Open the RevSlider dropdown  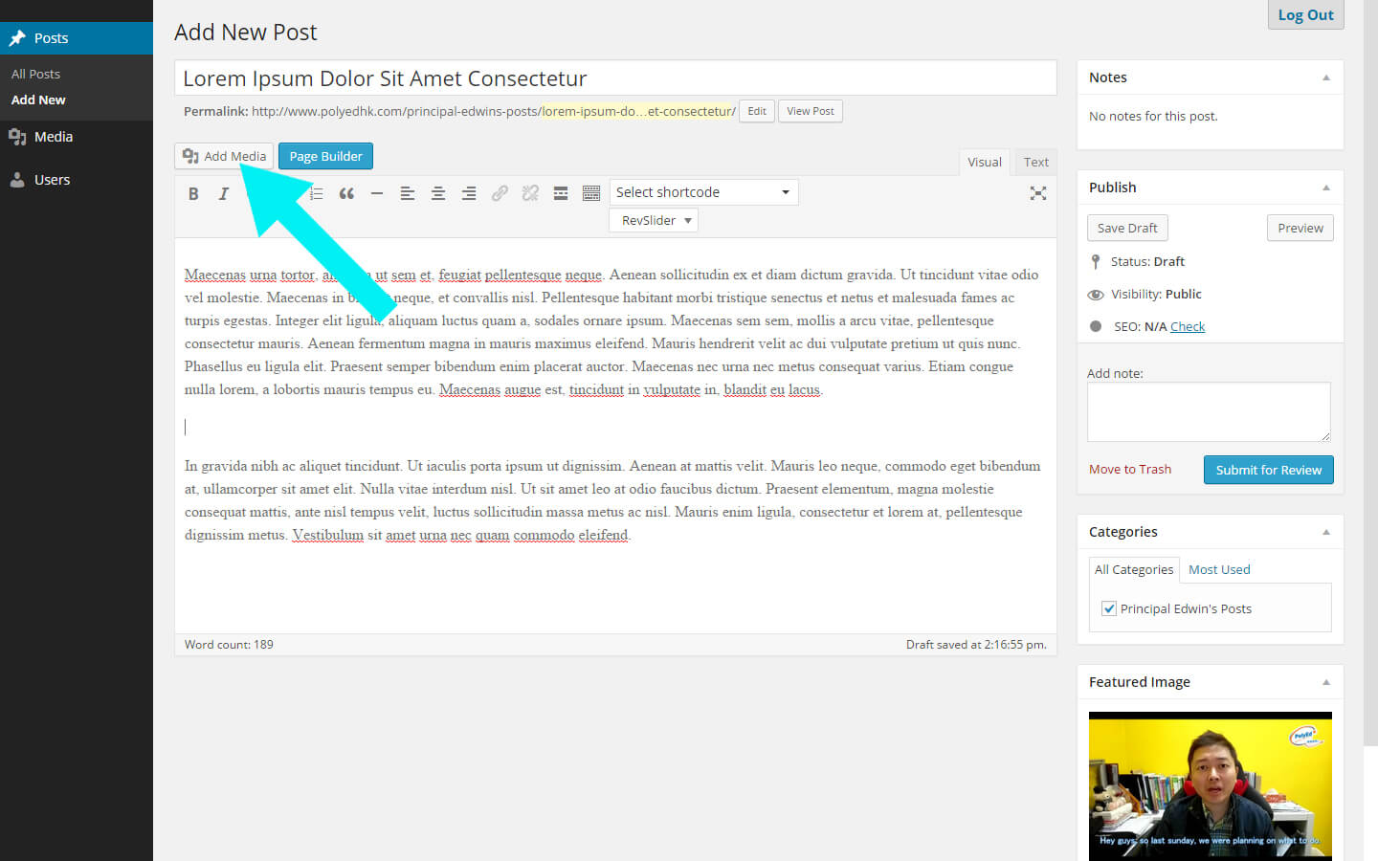click(654, 220)
